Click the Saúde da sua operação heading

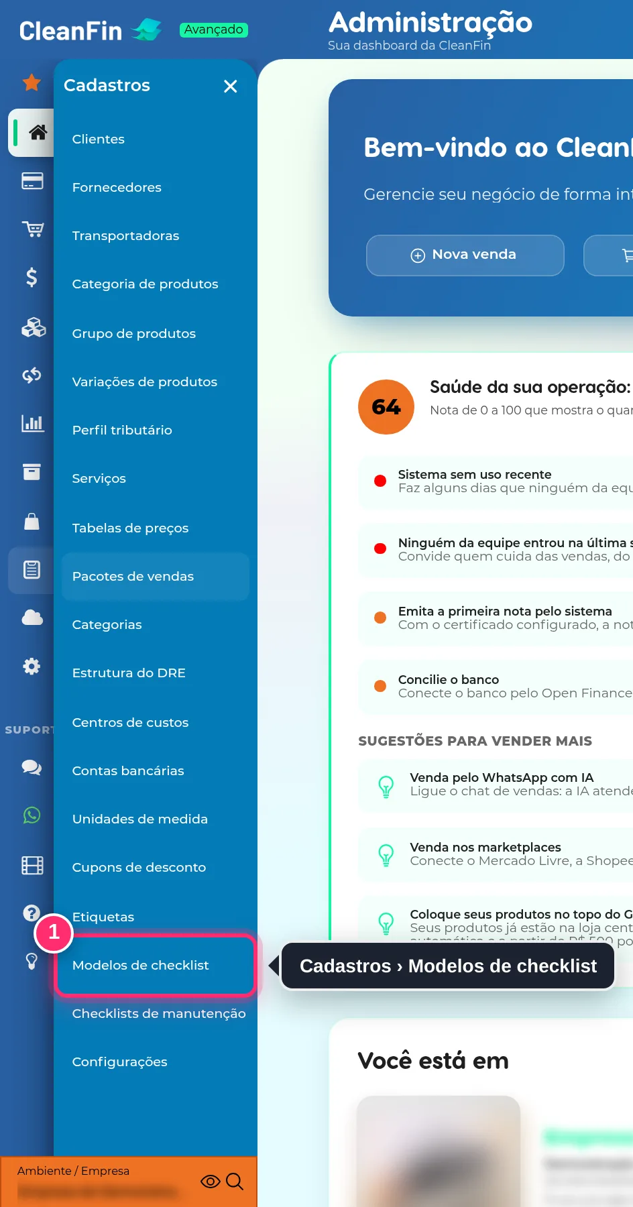[x=530, y=387]
